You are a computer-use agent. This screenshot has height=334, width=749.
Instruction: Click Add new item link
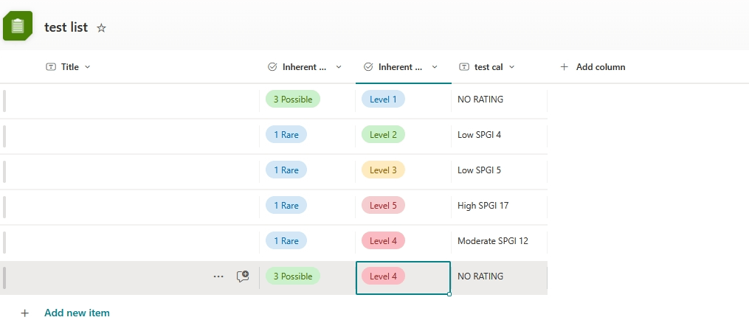77,313
